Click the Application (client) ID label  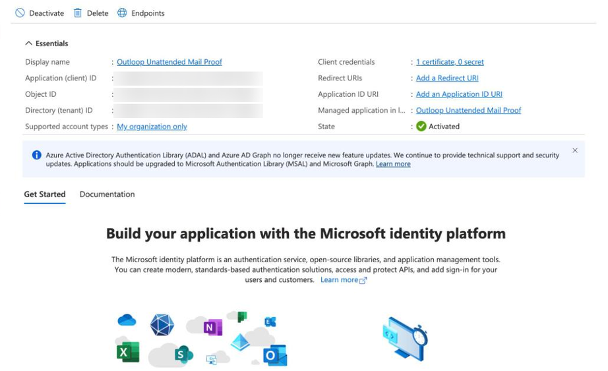coord(61,78)
